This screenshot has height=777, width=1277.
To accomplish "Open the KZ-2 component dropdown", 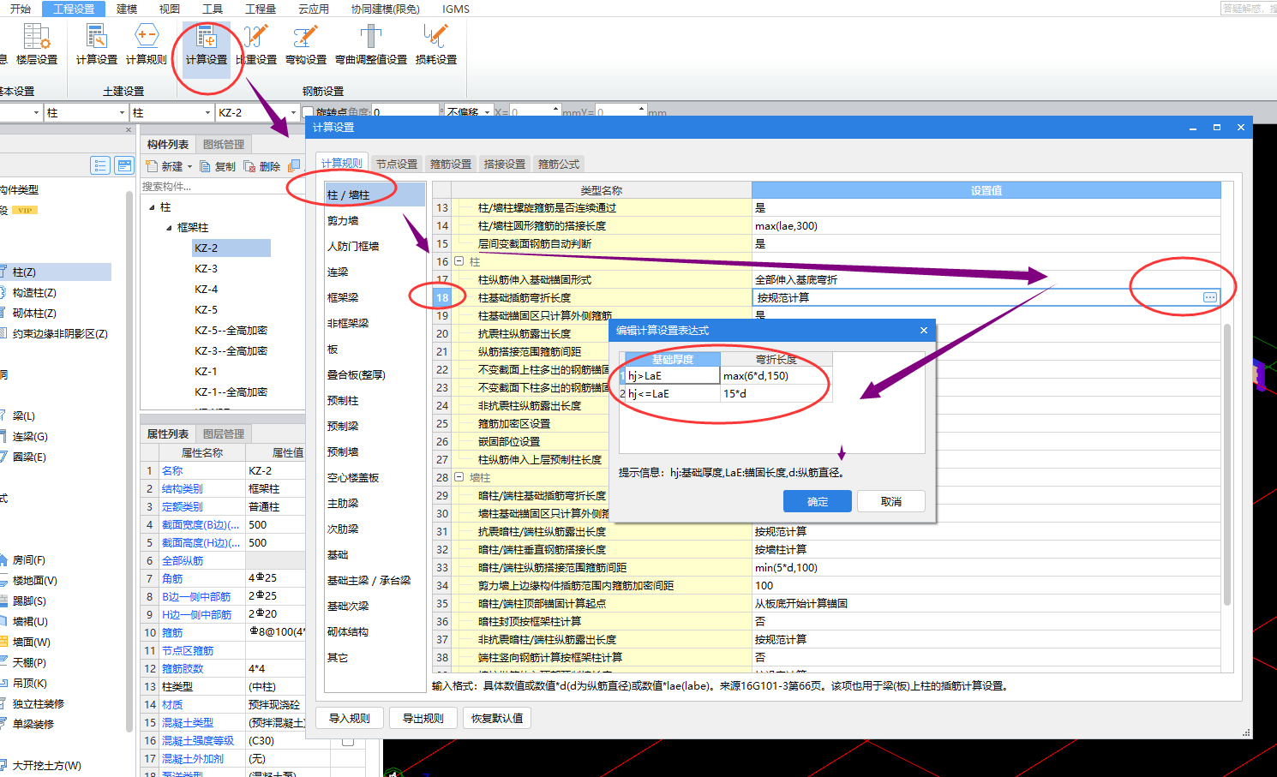I will [293, 112].
